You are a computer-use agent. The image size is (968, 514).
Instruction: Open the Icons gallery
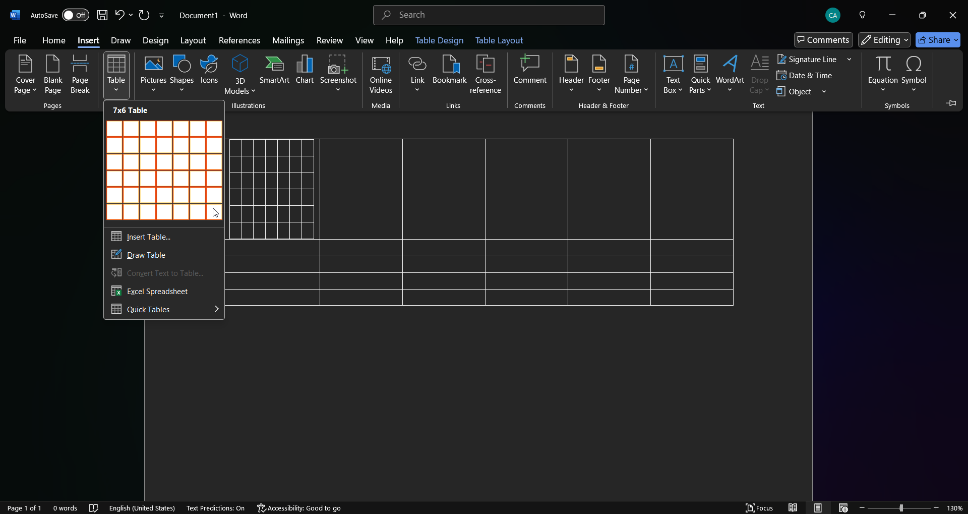209,70
